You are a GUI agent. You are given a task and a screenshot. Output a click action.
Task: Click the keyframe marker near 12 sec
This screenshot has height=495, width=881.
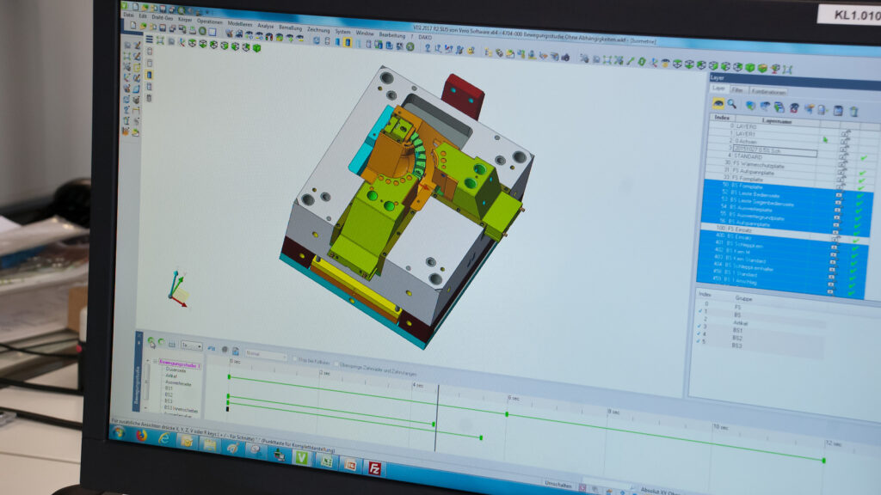click(823, 461)
